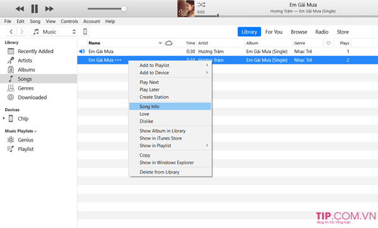This screenshot has height=228, width=378.
Task: Click the ellipsis on selected song
Action: pyautogui.click(x=118, y=60)
